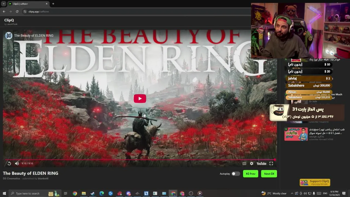
Task: Click the microphone icon in system tray
Action: click(x=314, y=193)
